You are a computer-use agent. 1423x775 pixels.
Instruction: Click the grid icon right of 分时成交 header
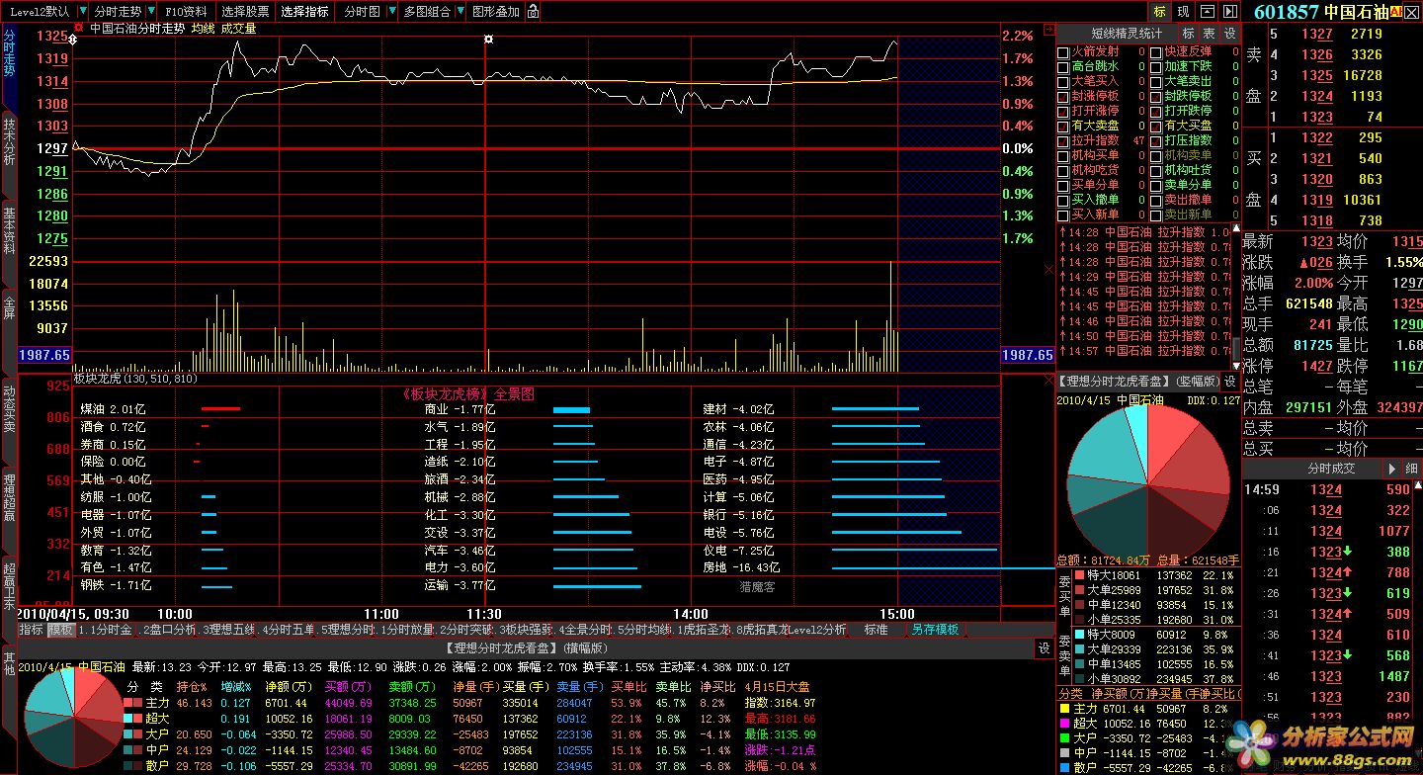(1412, 469)
